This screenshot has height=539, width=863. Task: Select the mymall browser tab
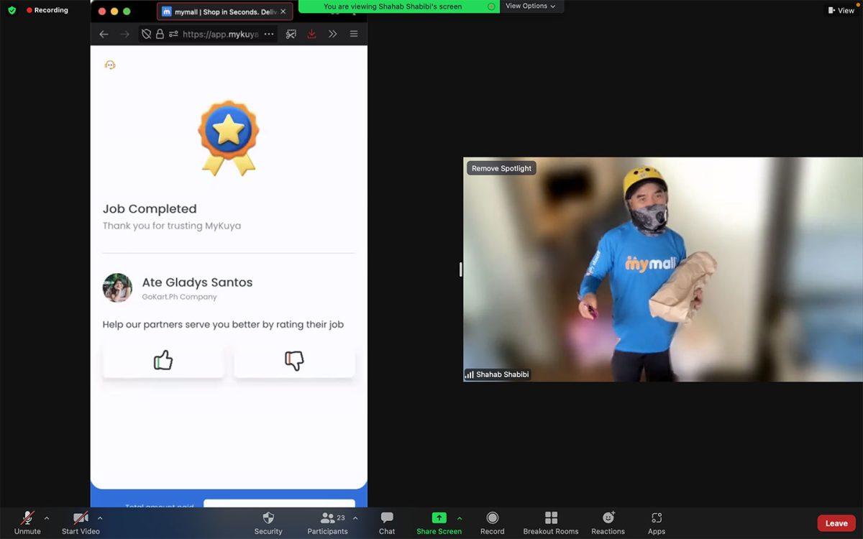click(x=219, y=11)
